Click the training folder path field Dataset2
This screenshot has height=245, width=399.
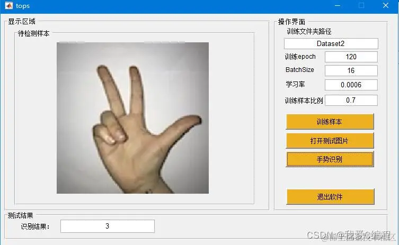tap(331, 44)
